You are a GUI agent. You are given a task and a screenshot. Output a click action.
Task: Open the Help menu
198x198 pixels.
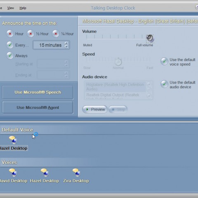pos(23,8)
